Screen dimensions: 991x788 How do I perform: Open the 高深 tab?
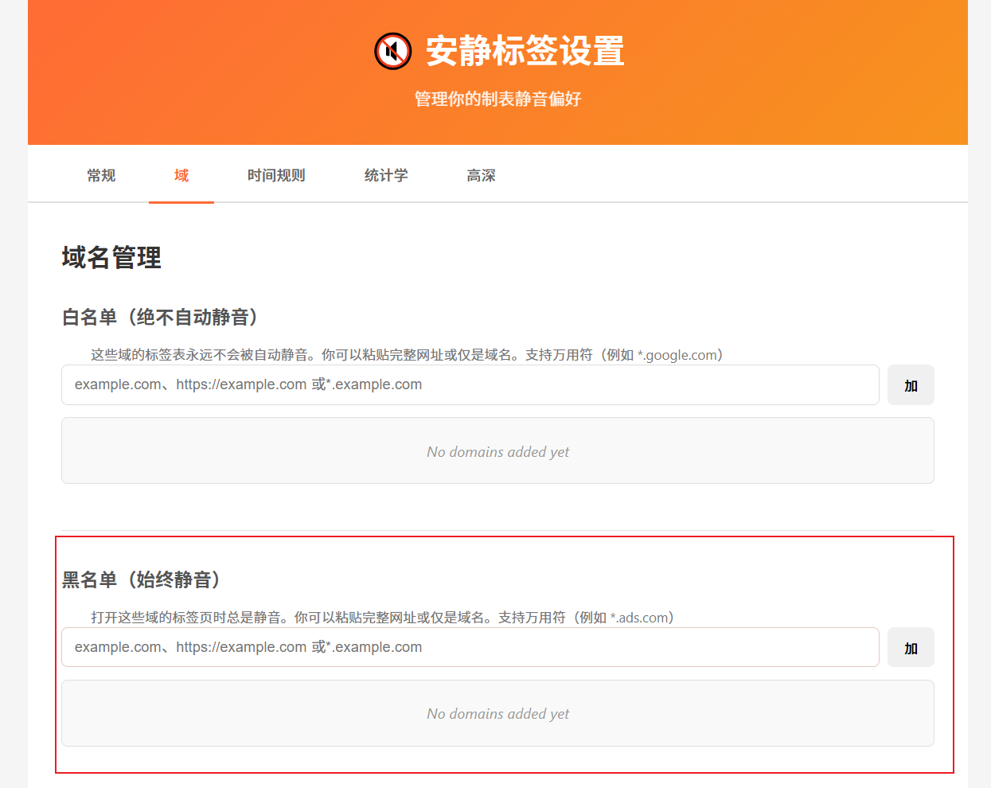click(x=481, y=175)
